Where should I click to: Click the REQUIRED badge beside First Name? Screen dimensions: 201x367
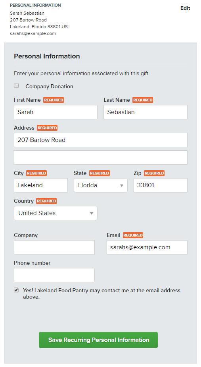[x=54, y=100]
